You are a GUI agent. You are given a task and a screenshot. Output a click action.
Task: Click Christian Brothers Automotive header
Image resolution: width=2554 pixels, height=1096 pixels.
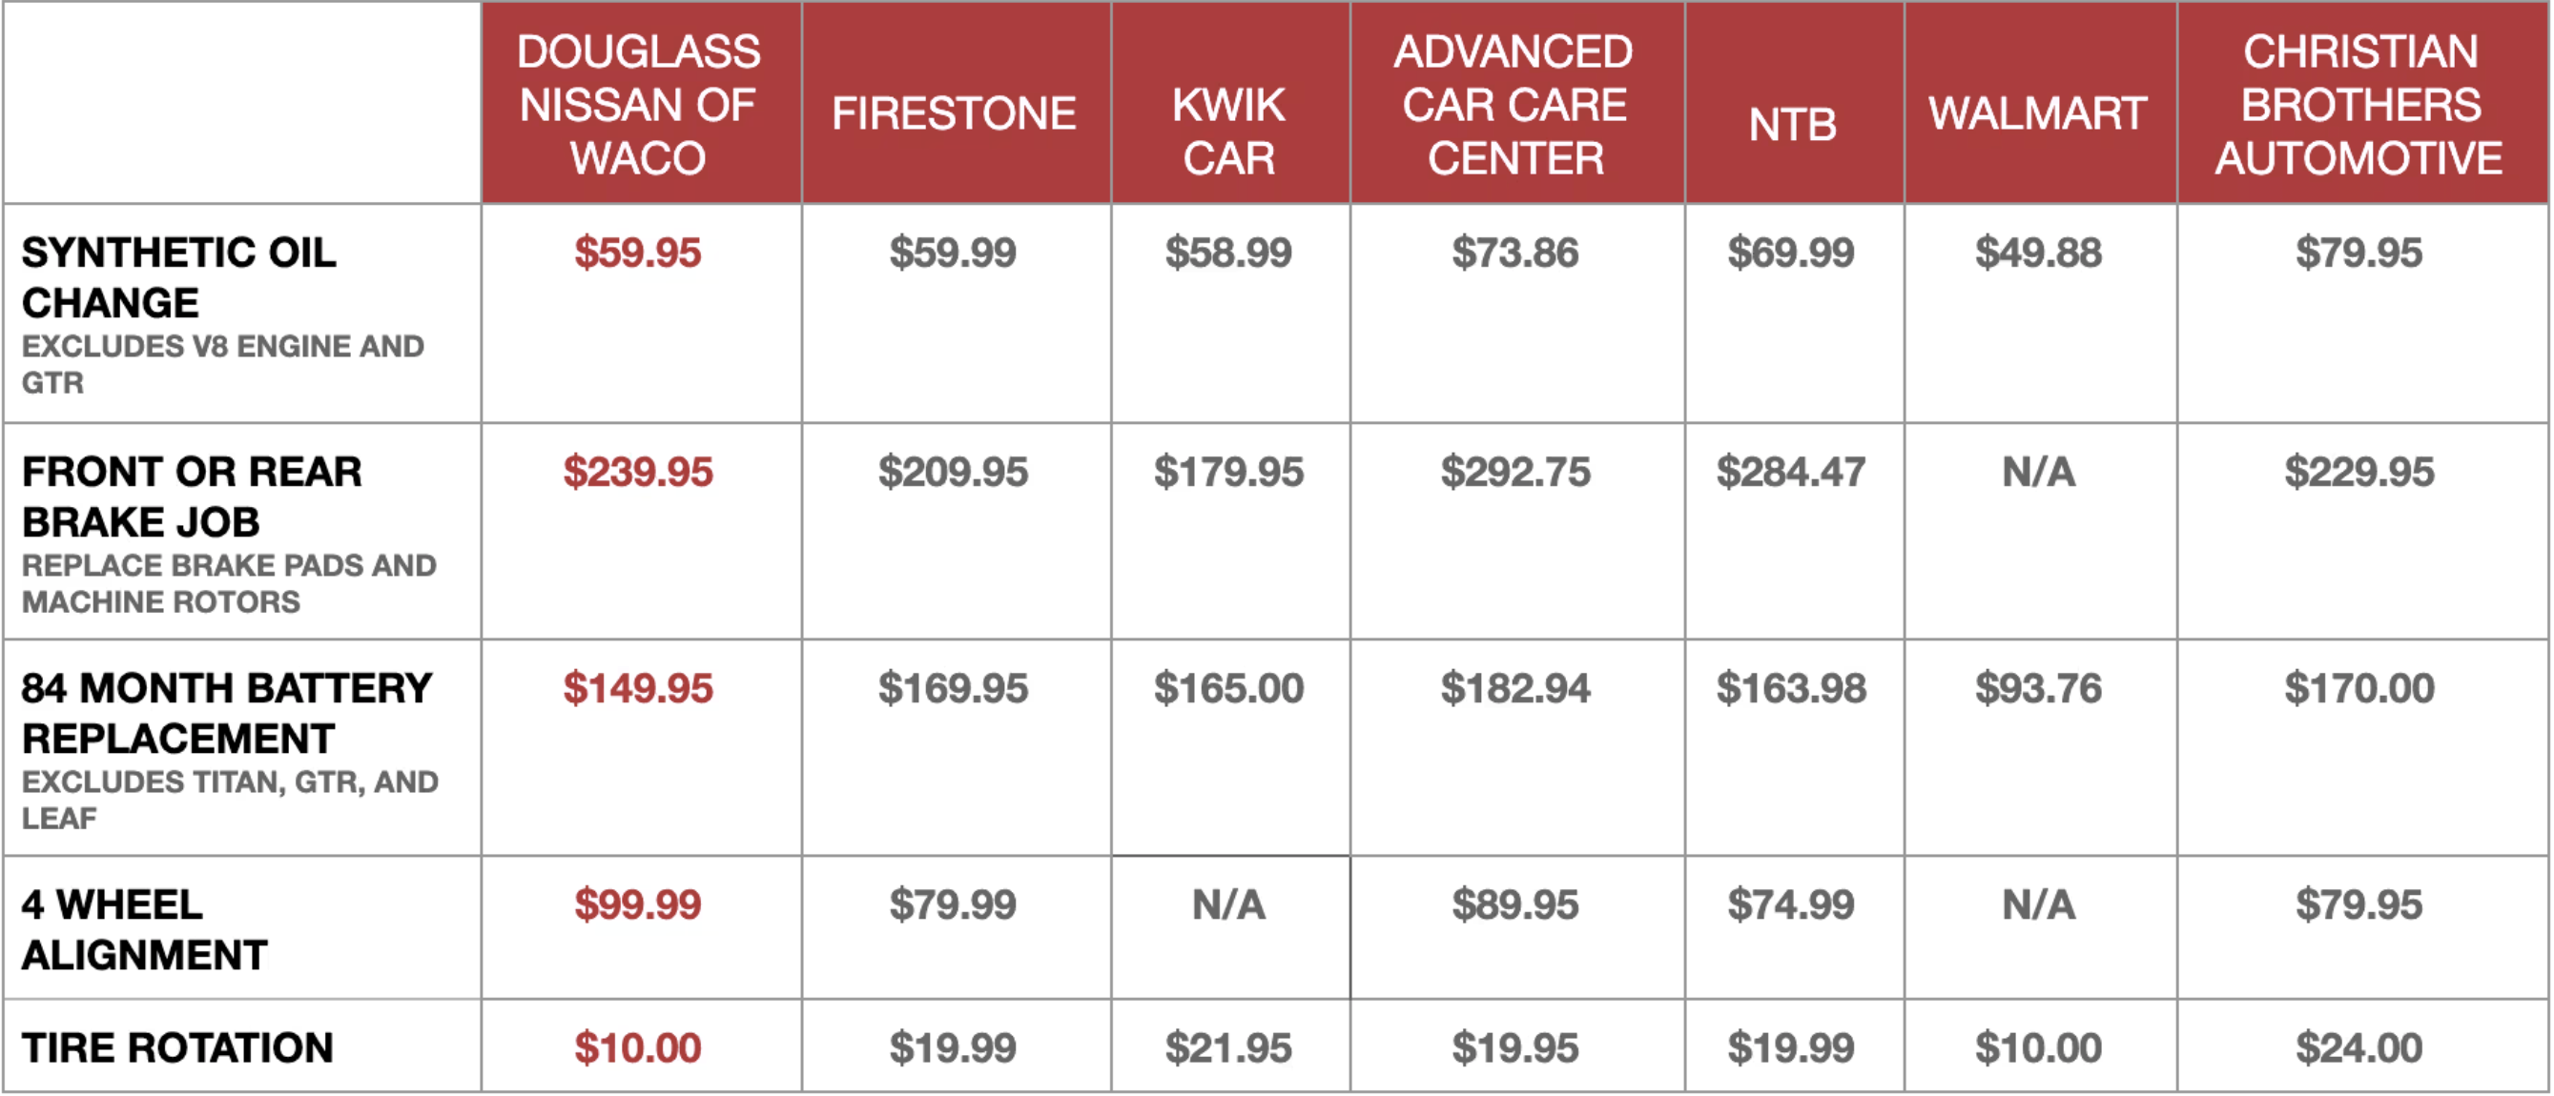(2358, 104)
